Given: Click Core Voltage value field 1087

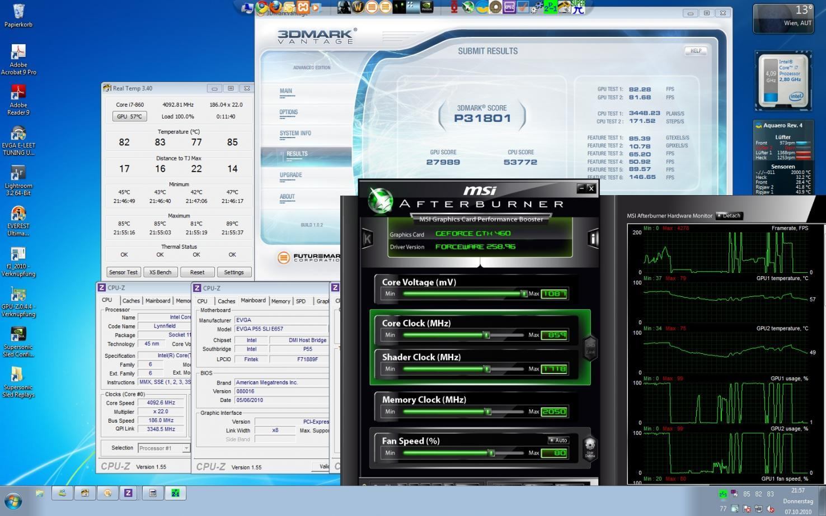Looking at the screenshot, I should pyautogui.click(x=554, y=293).
